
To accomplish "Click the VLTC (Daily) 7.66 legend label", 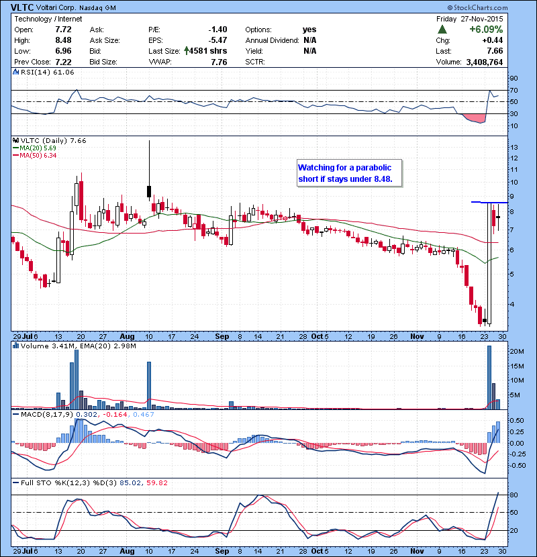I will point(53,141).
